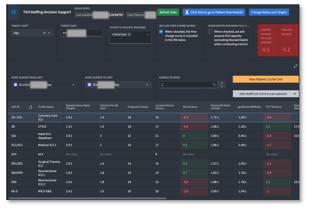
Task: Increase Nurses To Move with the up arrow
Action: tap(222, 83)
